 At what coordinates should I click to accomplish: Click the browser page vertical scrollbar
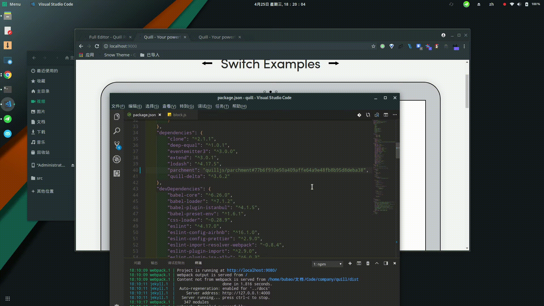(467, 91)
